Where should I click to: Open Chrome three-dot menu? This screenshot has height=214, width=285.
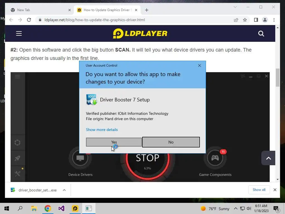coord(274,20)
